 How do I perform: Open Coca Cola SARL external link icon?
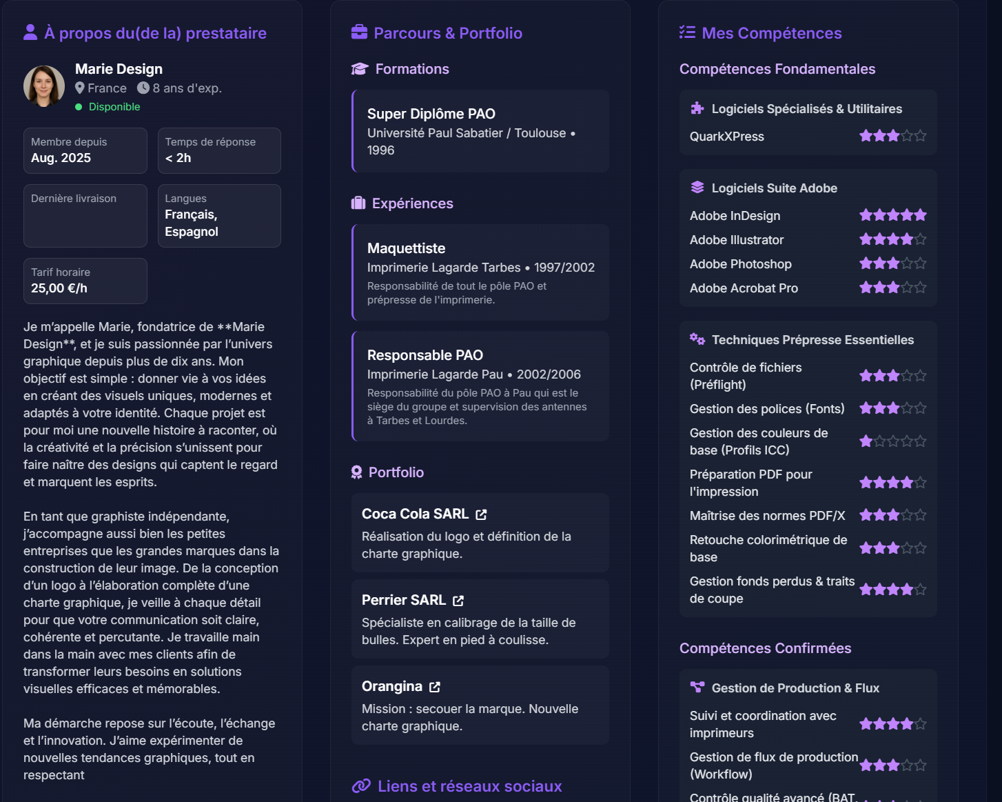481,514
